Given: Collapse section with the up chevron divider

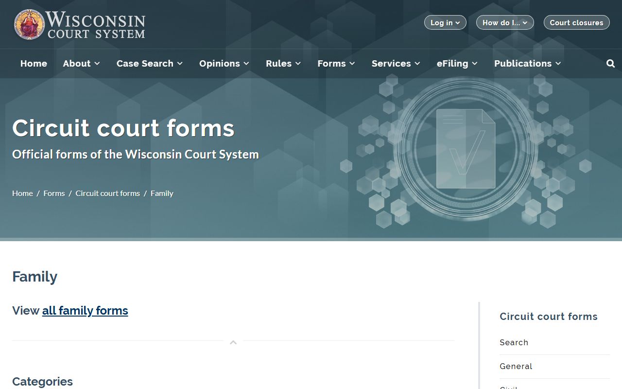Looking at the screenshot, I should coord(233,342).
